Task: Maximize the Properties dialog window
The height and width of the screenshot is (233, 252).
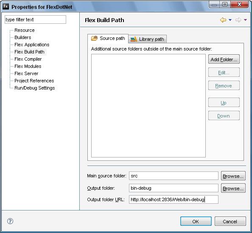Action: [225, 5]
